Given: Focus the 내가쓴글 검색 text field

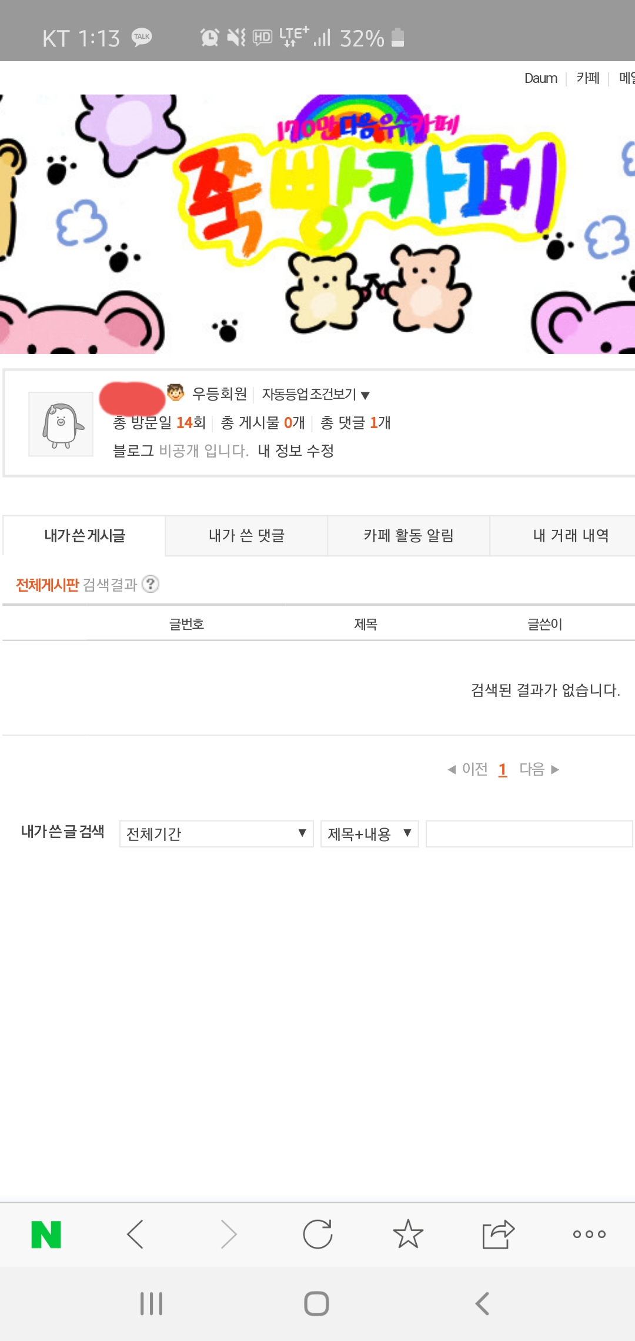Looking at the screenshot, I should 529,833.
